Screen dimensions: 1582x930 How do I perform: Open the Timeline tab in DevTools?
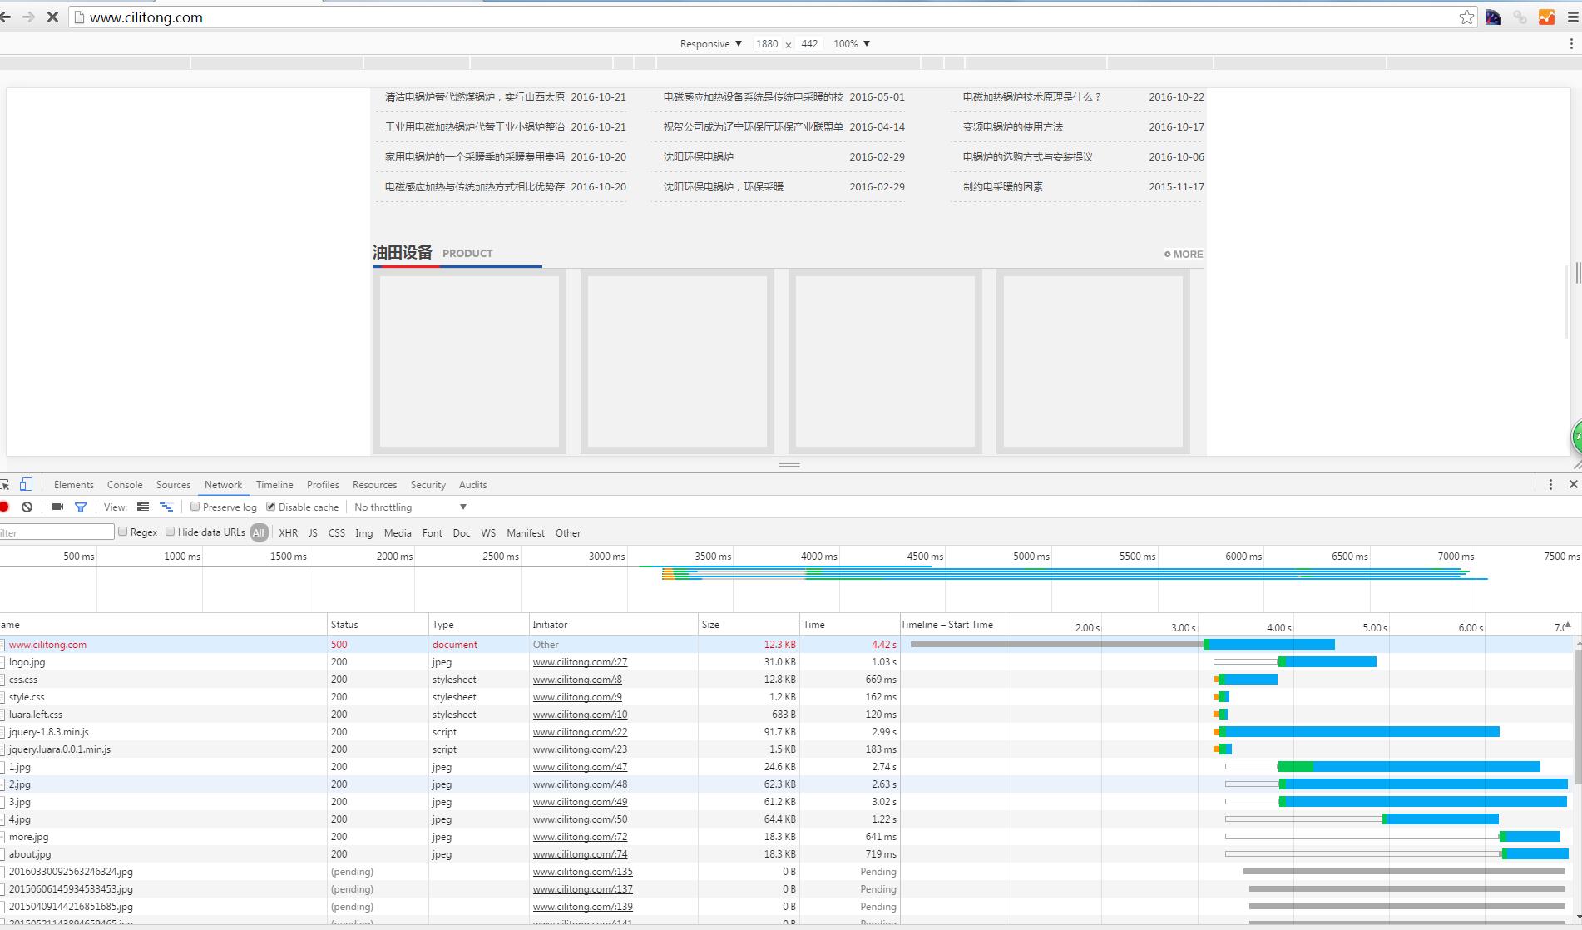[274, 485]
